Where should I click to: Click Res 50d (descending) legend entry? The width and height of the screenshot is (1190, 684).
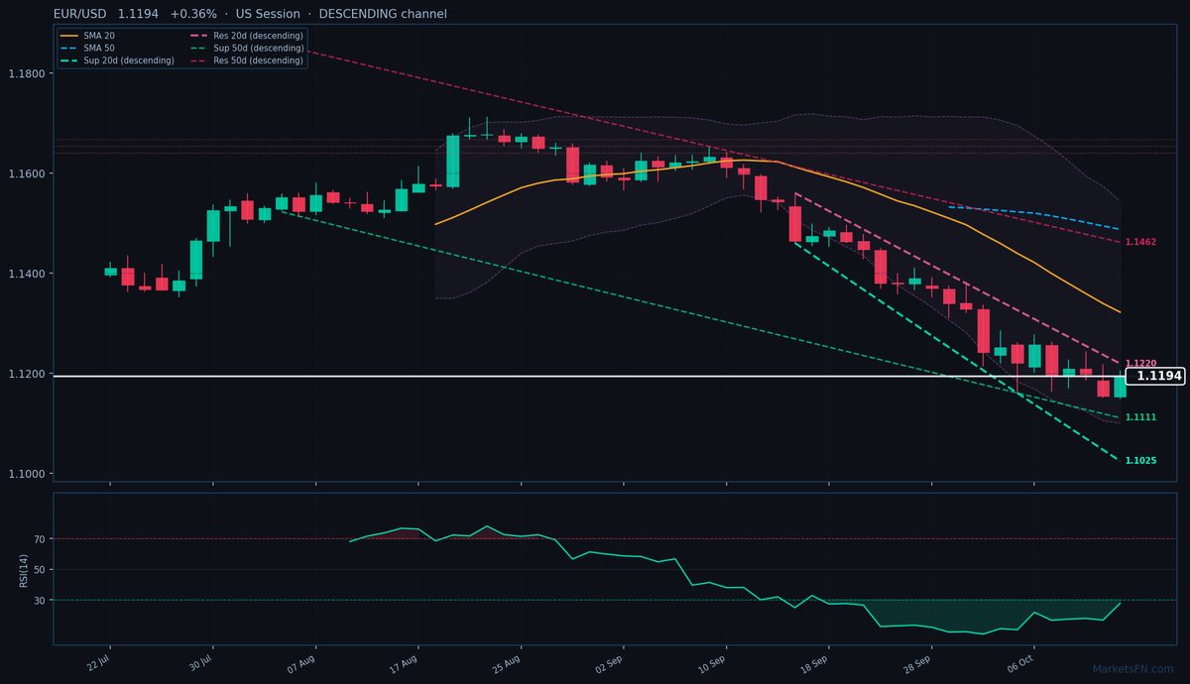click(246, 60)
